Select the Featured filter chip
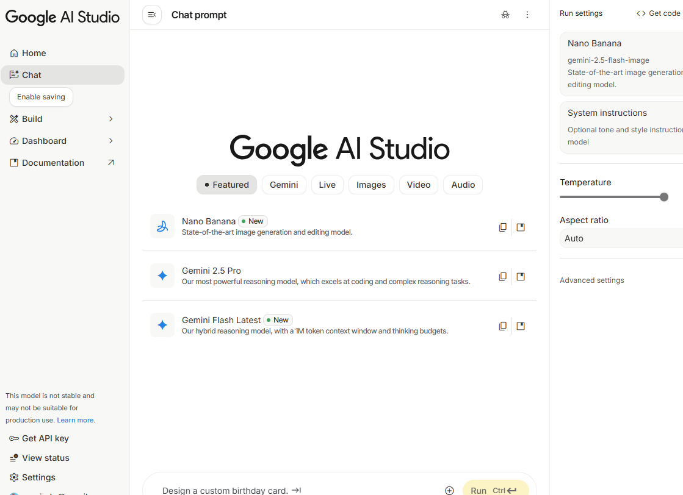 (x=226, y=185)
